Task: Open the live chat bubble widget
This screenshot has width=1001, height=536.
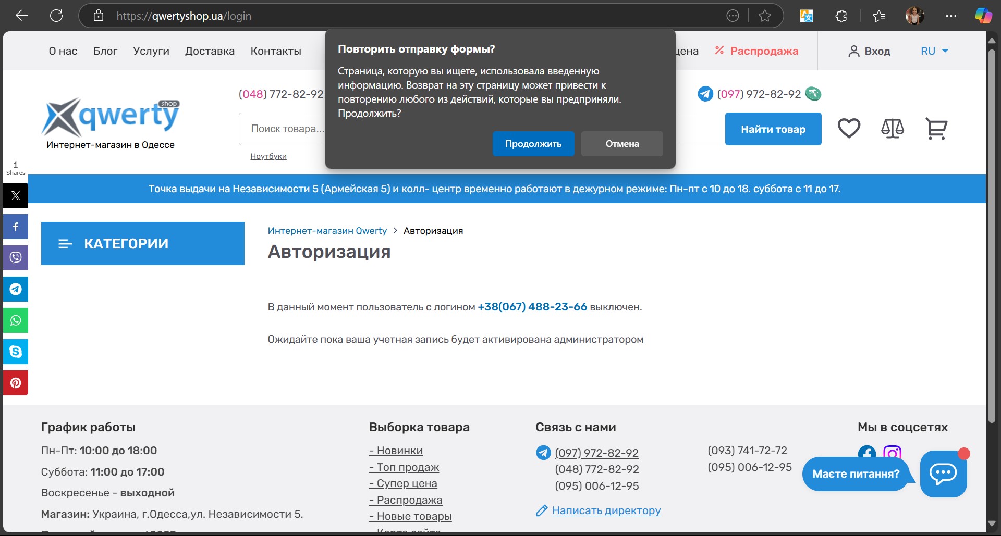Action: click(x=943, y=474)
